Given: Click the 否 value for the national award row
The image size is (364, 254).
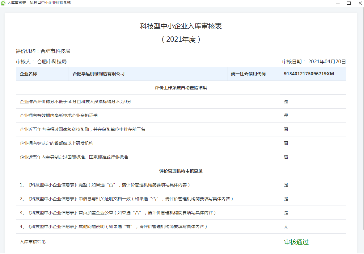Looking at the screenshot, I should click(286, 129).
